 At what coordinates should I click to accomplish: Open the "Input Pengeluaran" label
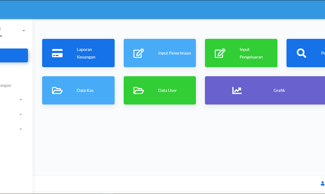coord(251,53)
